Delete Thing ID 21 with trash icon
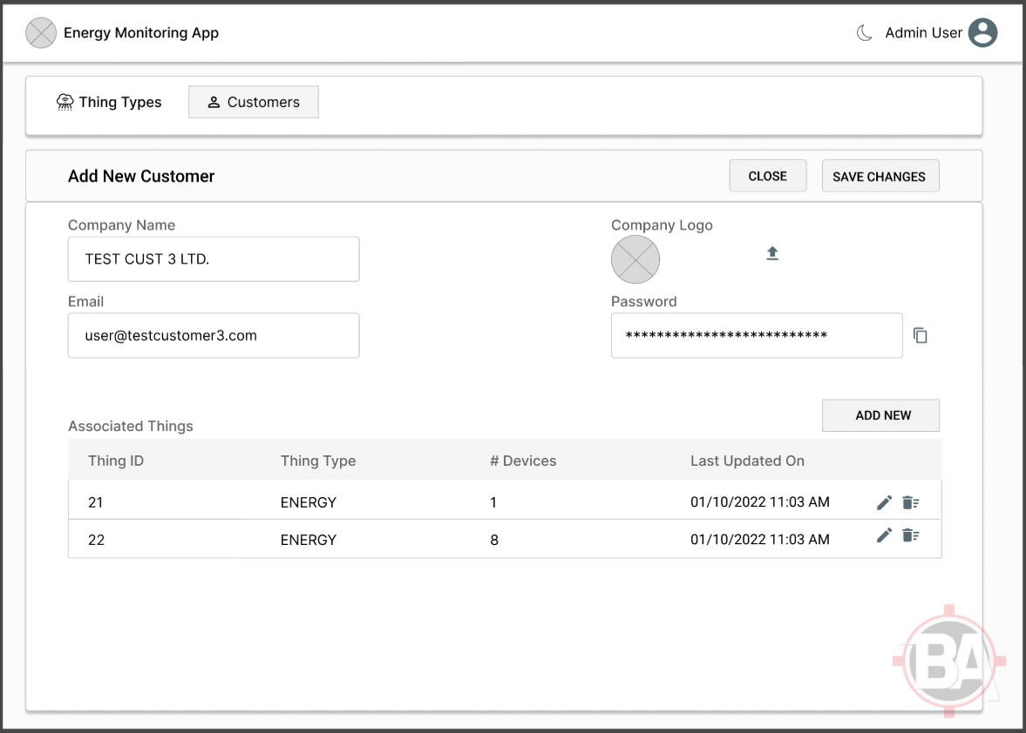1026x733 pixels. coord(910,502)
